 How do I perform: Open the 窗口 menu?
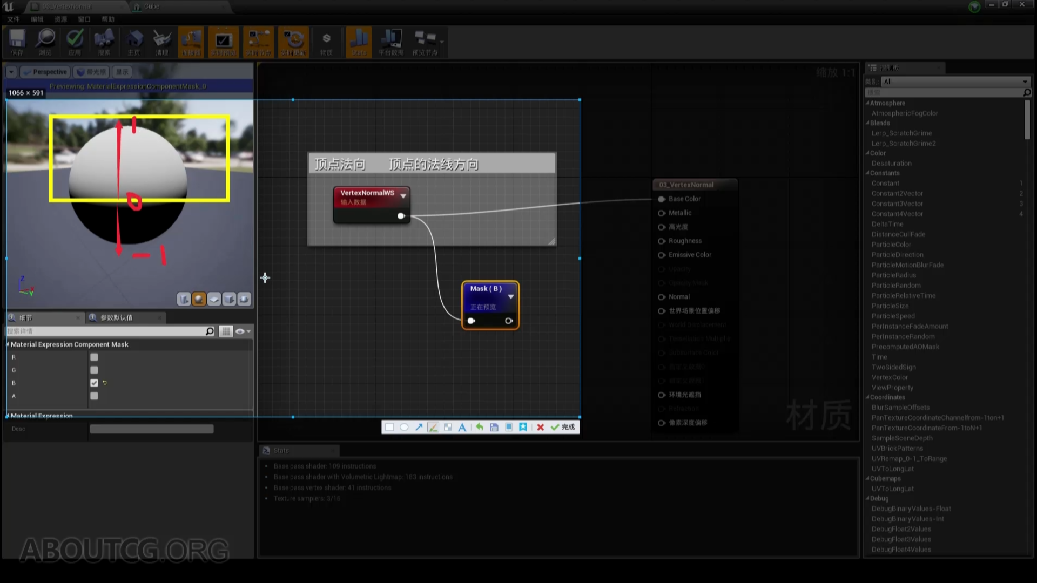(x=84, y=18)
